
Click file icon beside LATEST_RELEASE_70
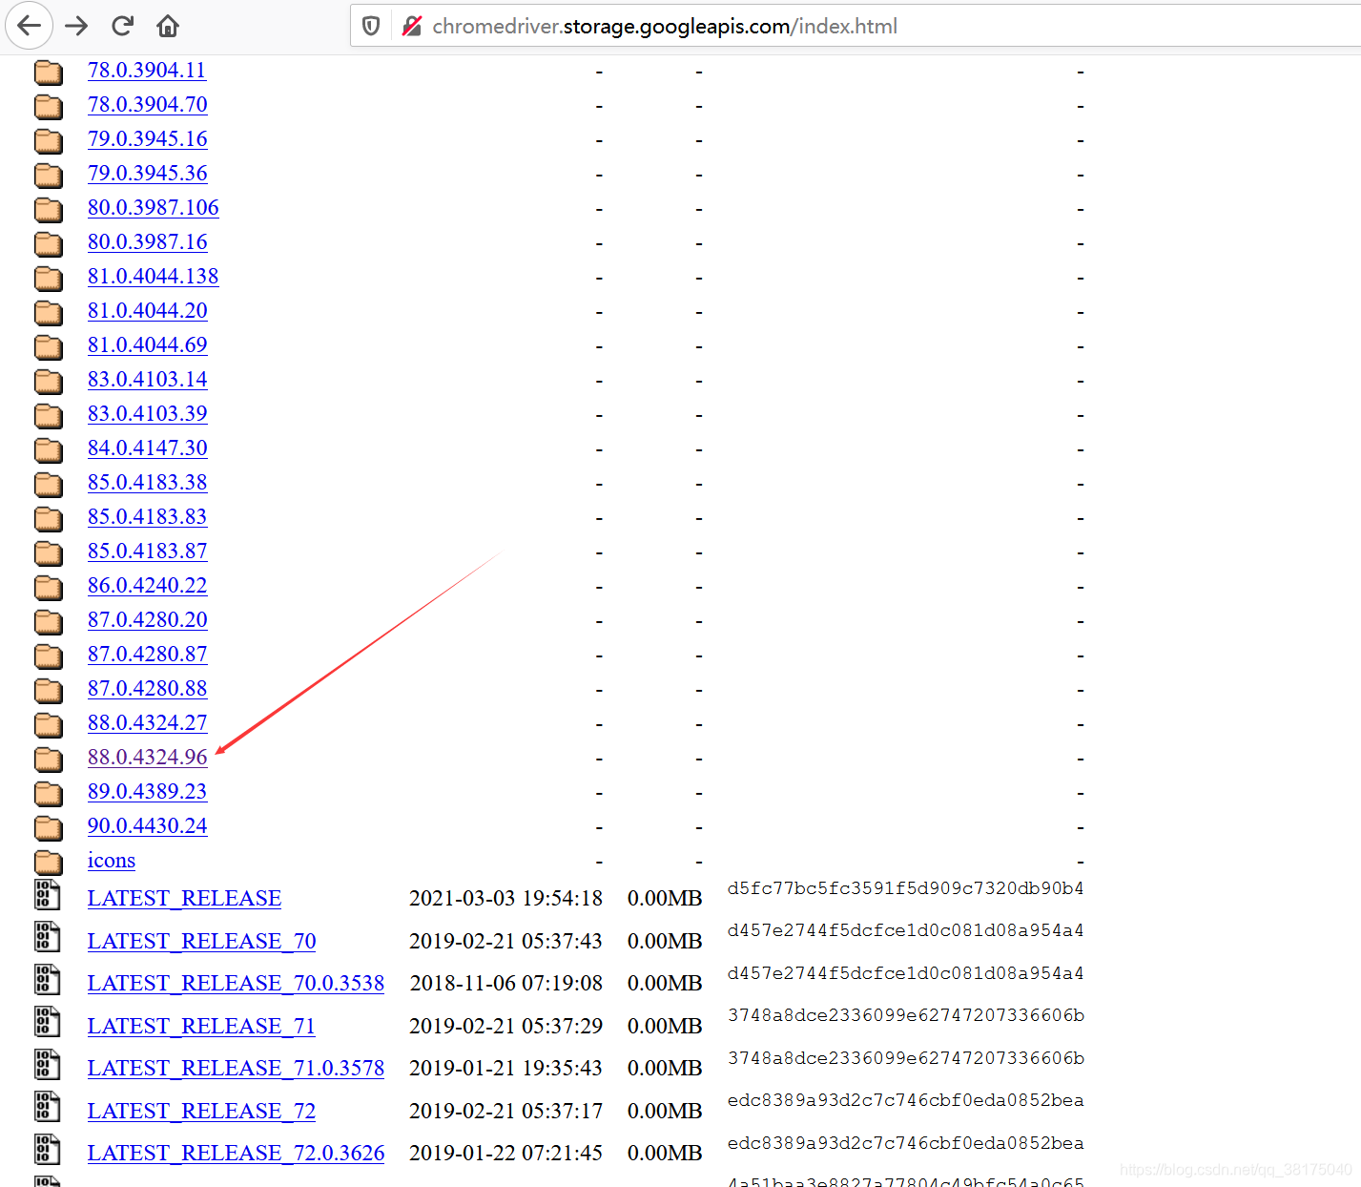point(48,937)
